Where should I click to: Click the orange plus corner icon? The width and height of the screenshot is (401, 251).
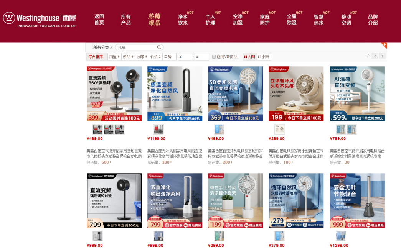384,45
